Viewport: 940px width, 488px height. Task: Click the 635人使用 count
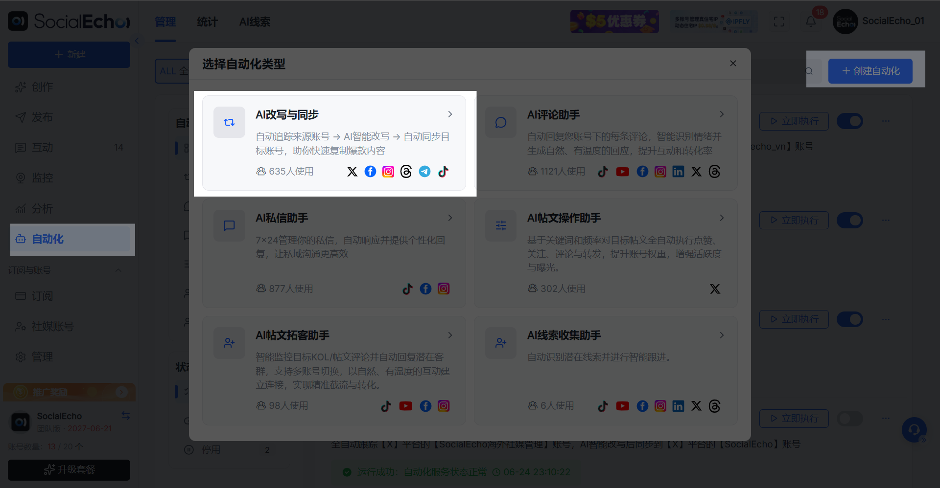285,172
